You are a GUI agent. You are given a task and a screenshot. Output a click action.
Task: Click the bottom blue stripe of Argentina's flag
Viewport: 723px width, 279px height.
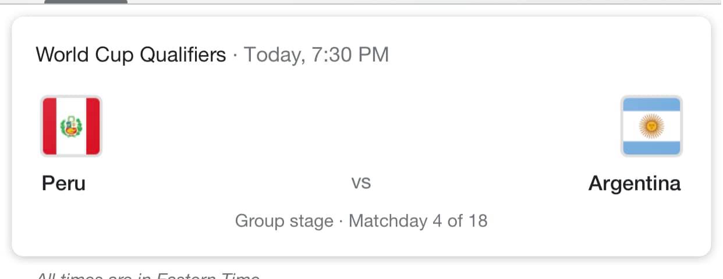click(651, 147)
